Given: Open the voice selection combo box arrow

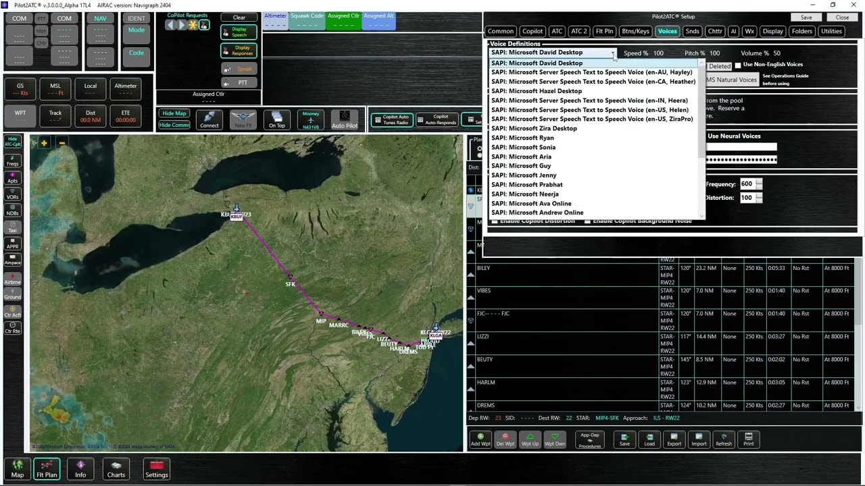Looking at the screenshot, I should [x=612, y=53].
